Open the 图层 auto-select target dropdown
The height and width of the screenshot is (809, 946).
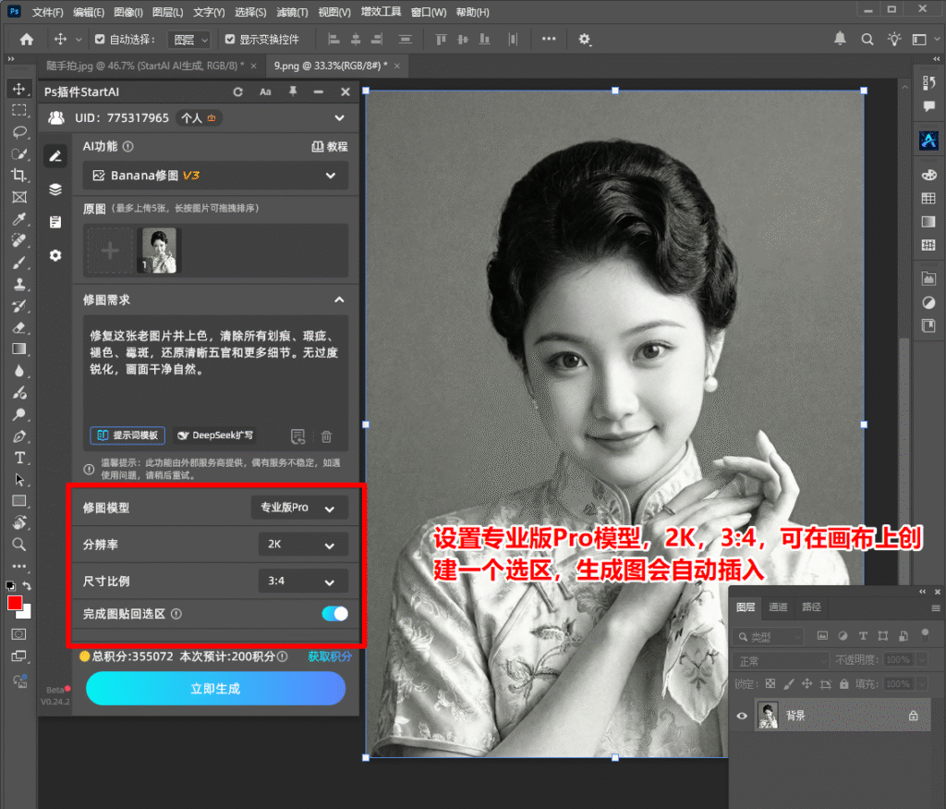coord(188,40)
